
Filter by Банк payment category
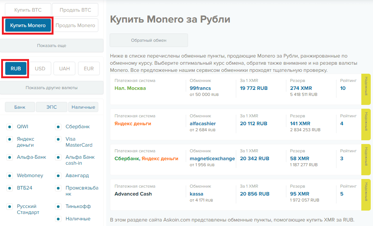pos(20,107)
